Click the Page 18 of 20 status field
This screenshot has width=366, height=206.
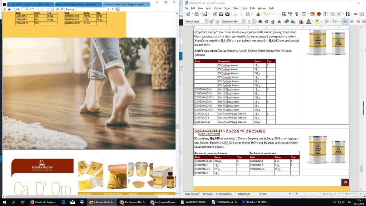tap(192, 194)
